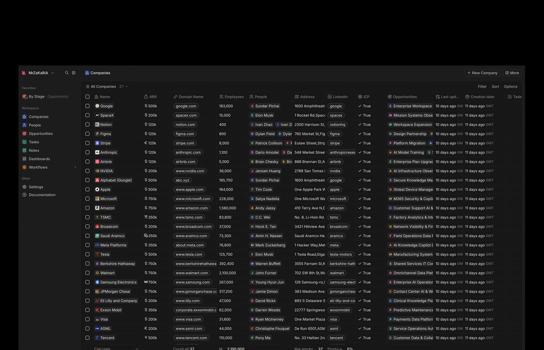The image size is (544, 350).
Task: Click the More button
Action: (x=512, y=73)
